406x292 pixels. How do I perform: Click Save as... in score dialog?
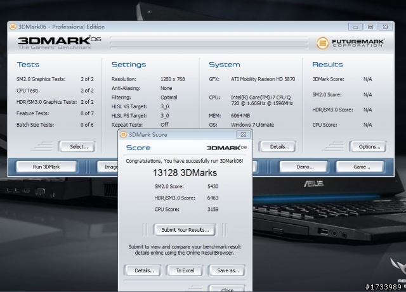pos(228,270)
